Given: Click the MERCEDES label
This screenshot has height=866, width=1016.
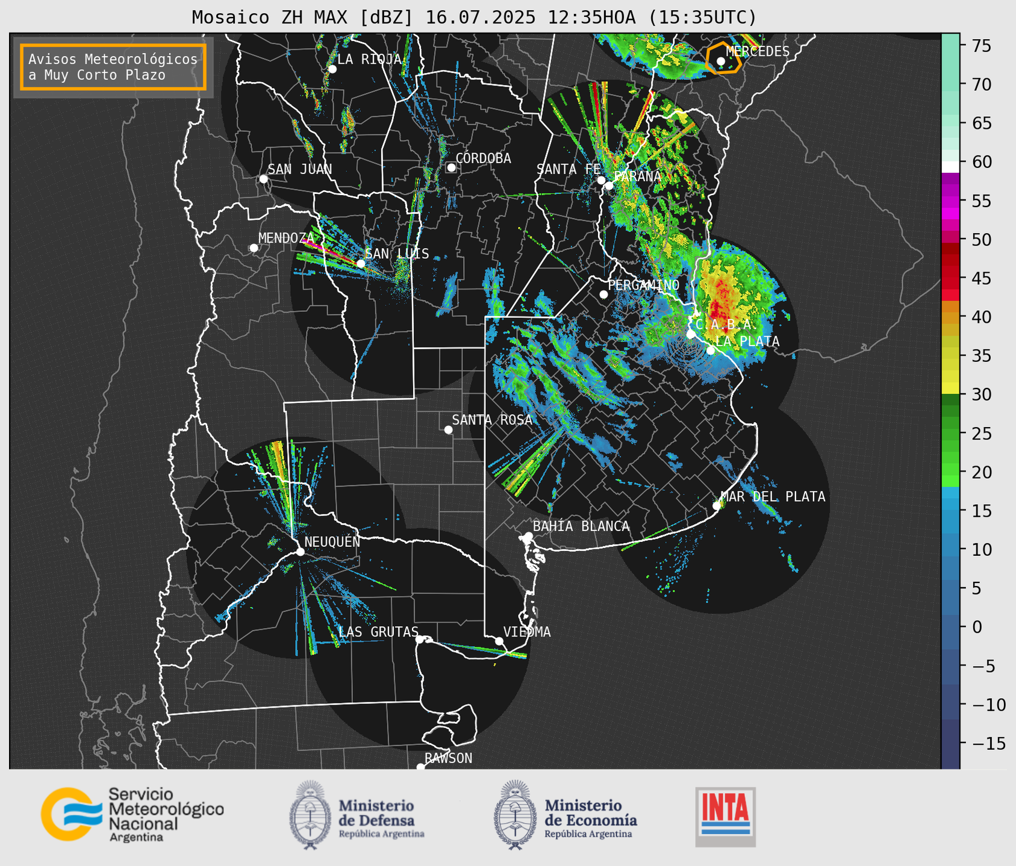Looking at the screenshot, I should pyautogui.click(x=758, y=51).
